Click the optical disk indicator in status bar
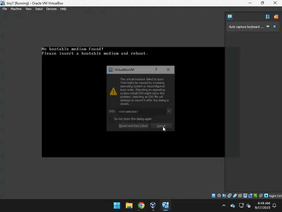The width and height of the screenshot is (282, 212). [x=219, y=196]
